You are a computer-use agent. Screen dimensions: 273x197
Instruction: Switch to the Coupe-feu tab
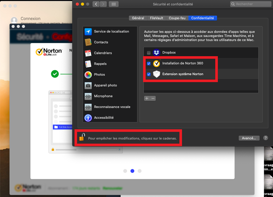(x=177, y=18)
